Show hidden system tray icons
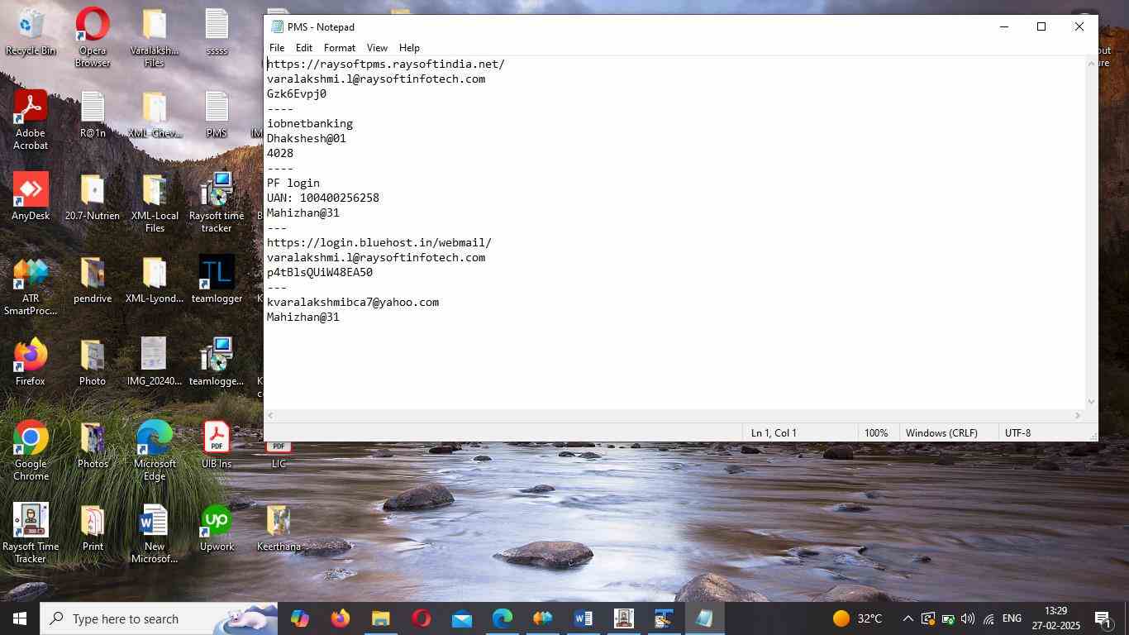The height and width of the screenshot is (635, 1129). [x=907, y=618]
